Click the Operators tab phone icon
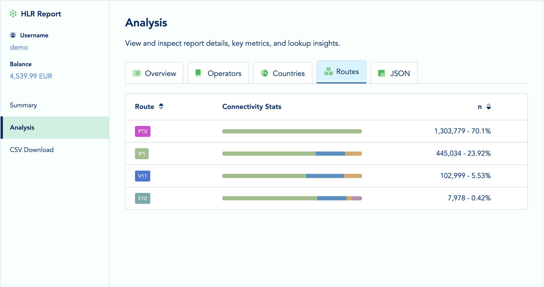The width and height of the screenshot is (544, 287). pyautogui.click(x=198, y=73)
